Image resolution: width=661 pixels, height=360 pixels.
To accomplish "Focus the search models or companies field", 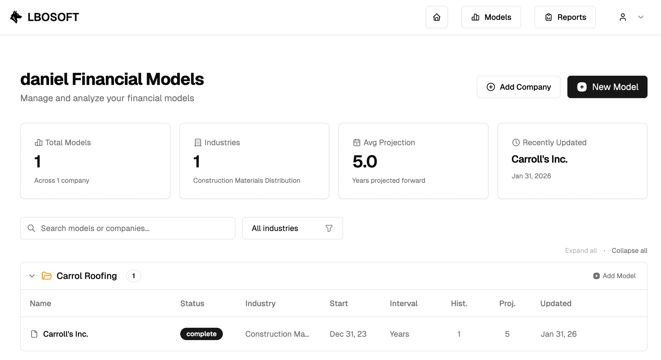I will (135, 228).
